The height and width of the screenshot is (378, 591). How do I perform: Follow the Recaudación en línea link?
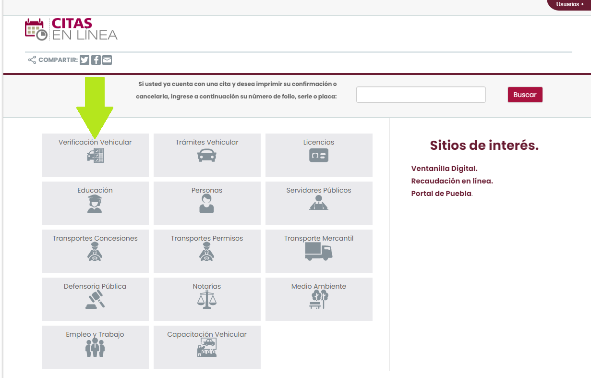tap(452, 181)
